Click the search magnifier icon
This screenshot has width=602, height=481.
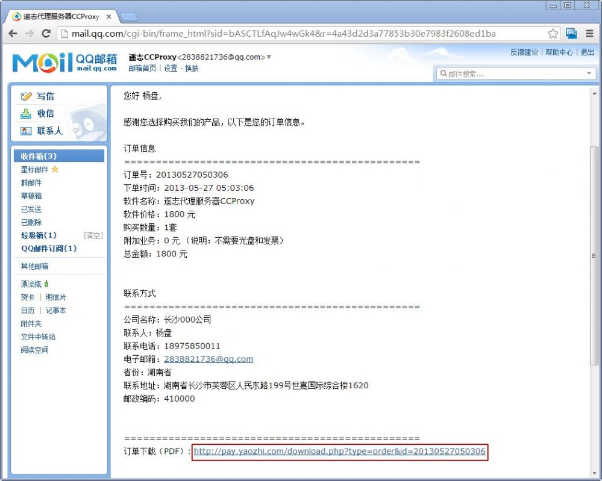[x=443, y=73]
